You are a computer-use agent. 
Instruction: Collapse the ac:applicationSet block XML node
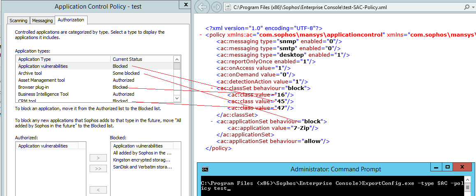coord(212,121)
